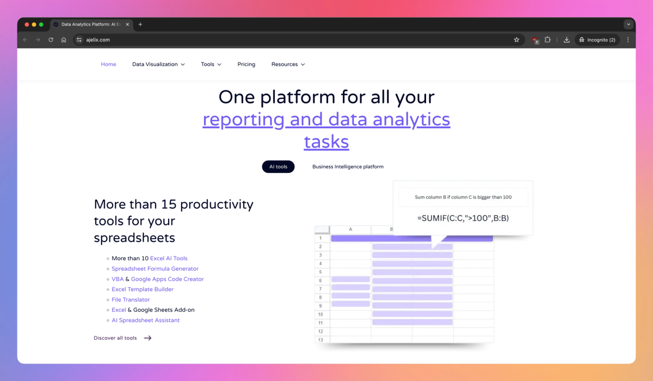Open the Spreadsheet Formula Generator link
Screen dimensions: 653x381
[155, 268]
